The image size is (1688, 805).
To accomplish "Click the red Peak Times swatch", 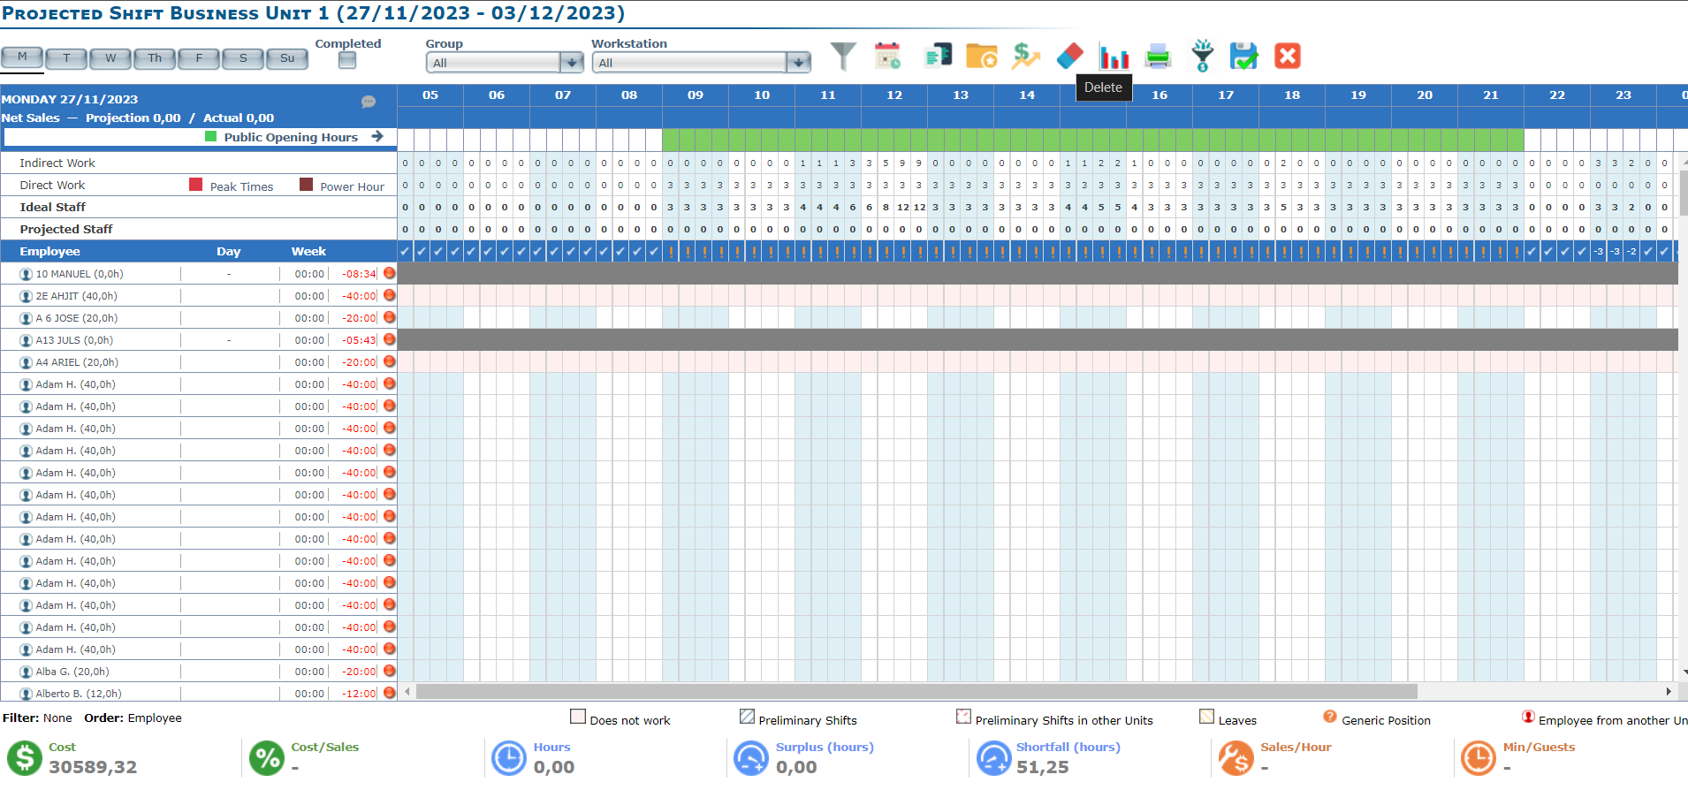I will point(196,185).
